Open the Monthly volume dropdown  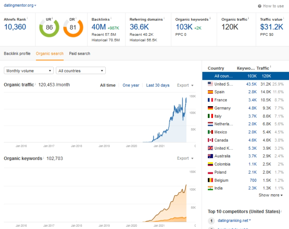29,71
